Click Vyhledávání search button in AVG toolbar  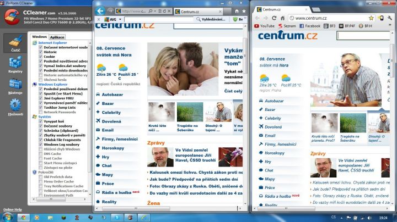point(211,19)
